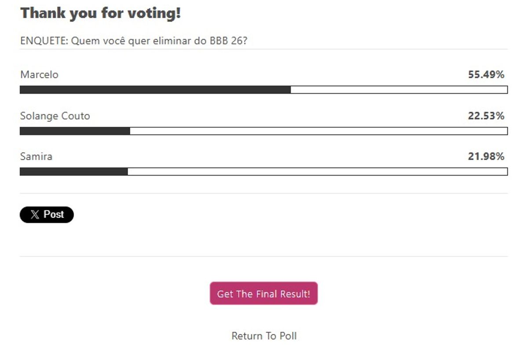Follow the Return To Poll link
Viewport: 528px width, 352px height.
click(x=264, y=336)
